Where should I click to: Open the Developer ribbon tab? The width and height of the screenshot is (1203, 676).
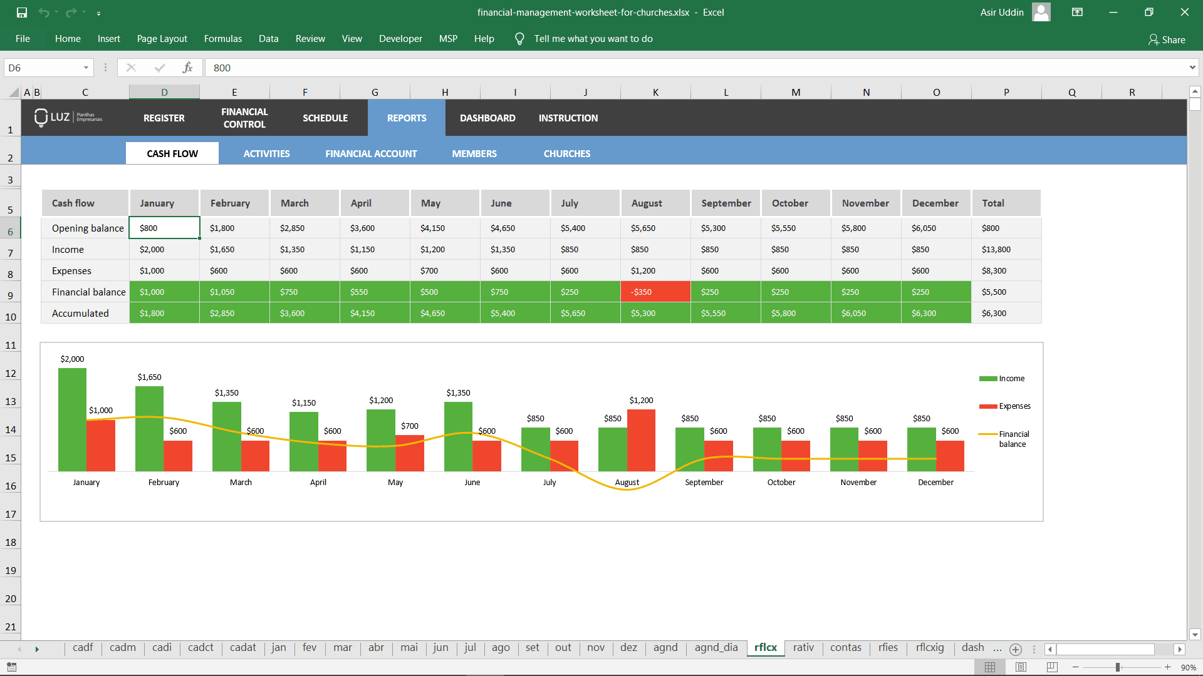point(400,38)
